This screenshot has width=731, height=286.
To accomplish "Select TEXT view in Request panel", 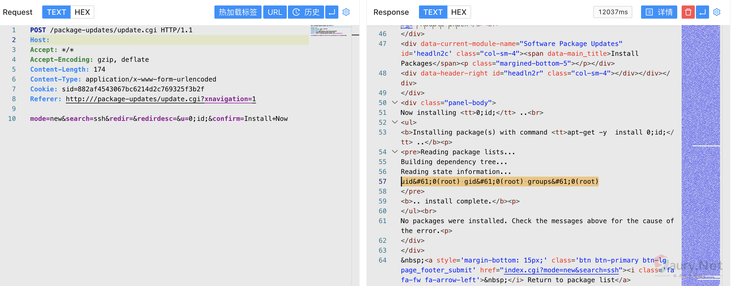I will click(56, 12).
